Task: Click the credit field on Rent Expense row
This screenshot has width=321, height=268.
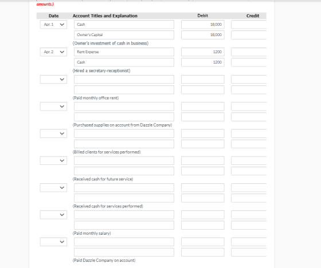Action: click(x=249, y=52)
